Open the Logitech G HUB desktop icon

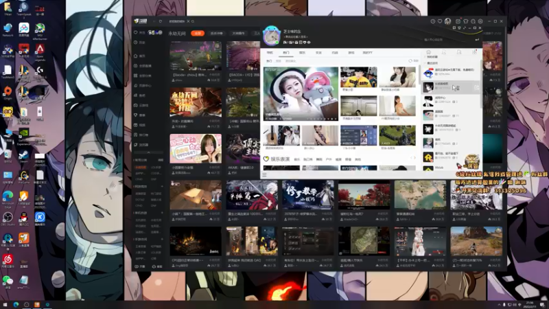click(x=40, y=73)
